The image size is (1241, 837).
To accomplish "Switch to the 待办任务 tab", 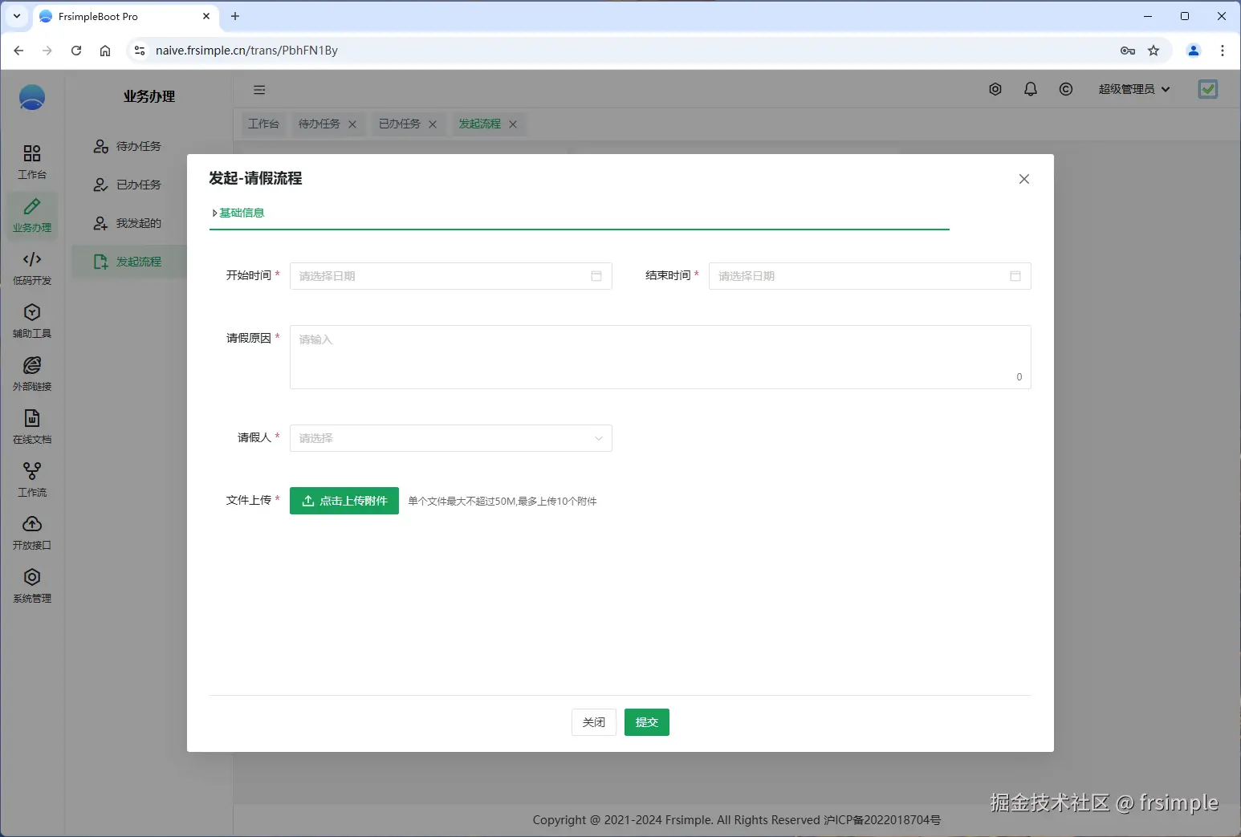I will point(318,124).
